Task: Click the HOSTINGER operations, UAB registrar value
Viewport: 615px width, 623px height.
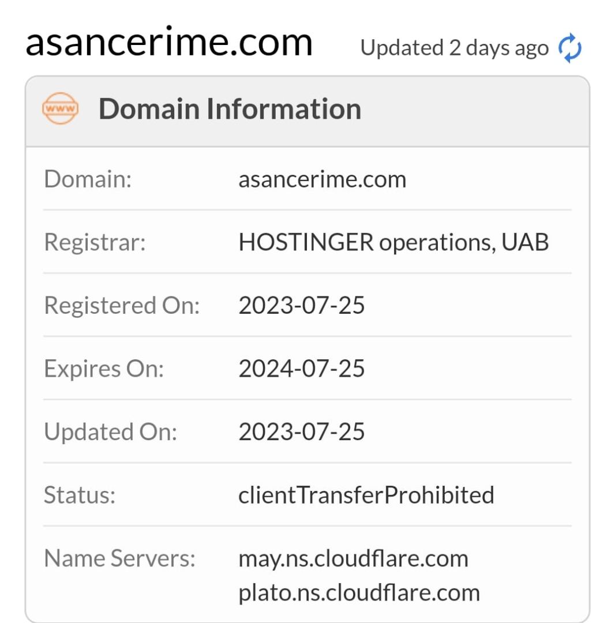Action: (x=393, y=242)
